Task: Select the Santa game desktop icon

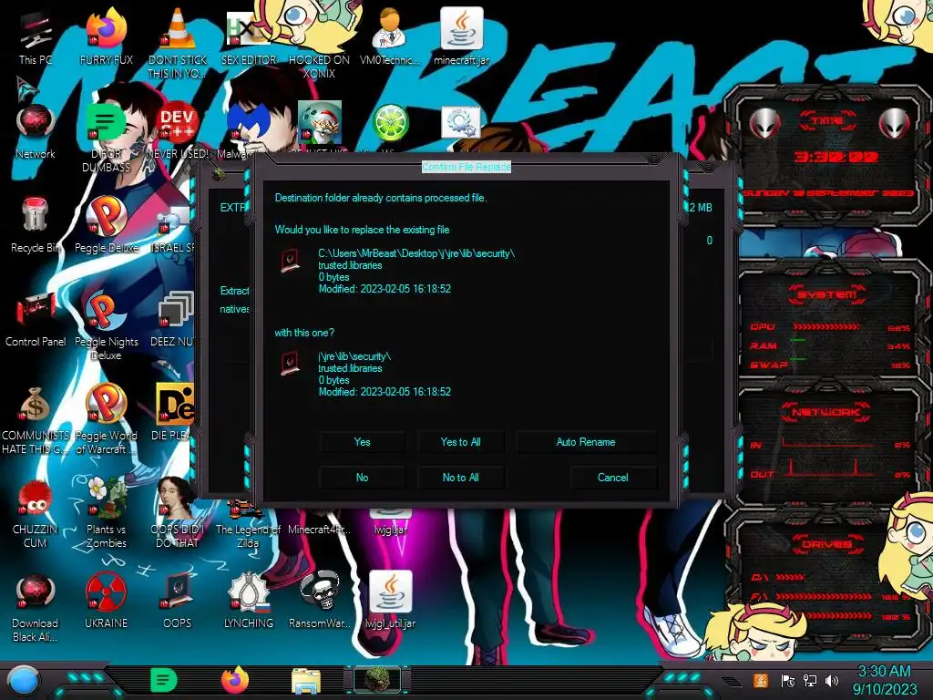Action: 320,122
